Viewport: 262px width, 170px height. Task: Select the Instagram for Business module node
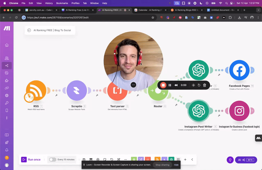(x=239, y=111)
